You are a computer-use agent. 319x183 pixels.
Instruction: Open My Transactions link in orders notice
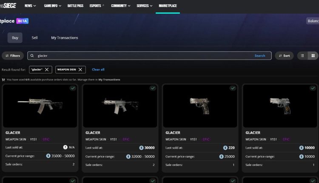[x=109, y=80]
